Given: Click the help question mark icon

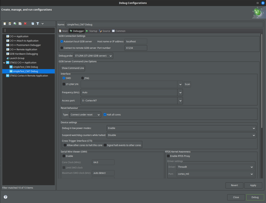Looking at the screenshot, I should 5,197.
